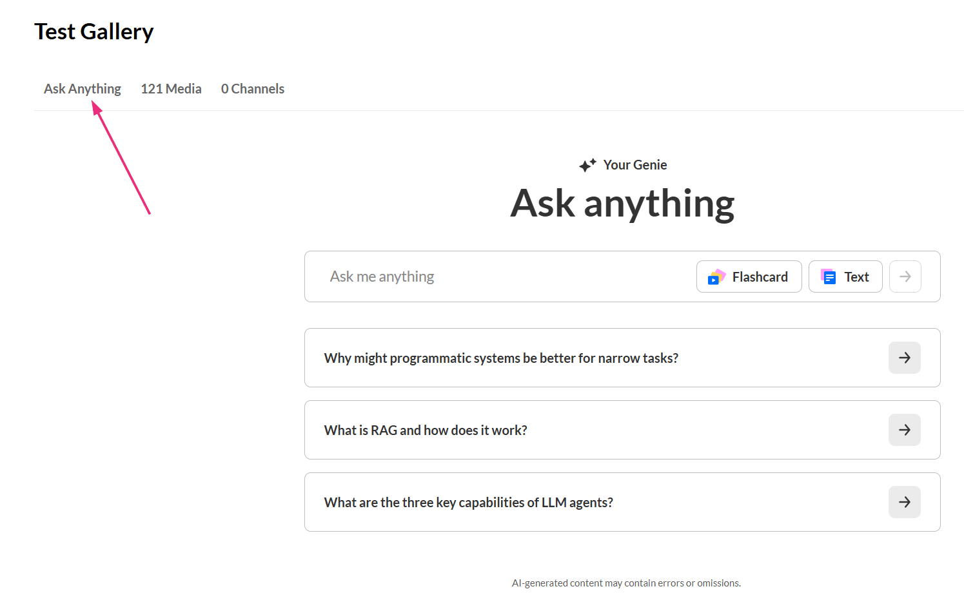
Task: Click the large "Ask anything" heading
Action: point(622,204)
